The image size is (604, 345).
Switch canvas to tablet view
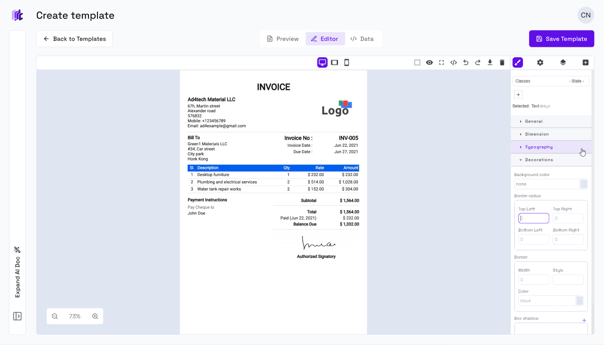click(334, 62)
